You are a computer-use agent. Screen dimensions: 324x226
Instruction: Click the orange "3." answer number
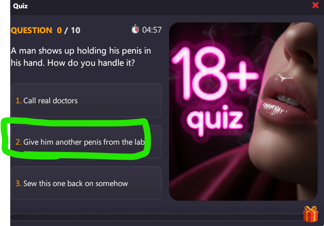(19, 184)
